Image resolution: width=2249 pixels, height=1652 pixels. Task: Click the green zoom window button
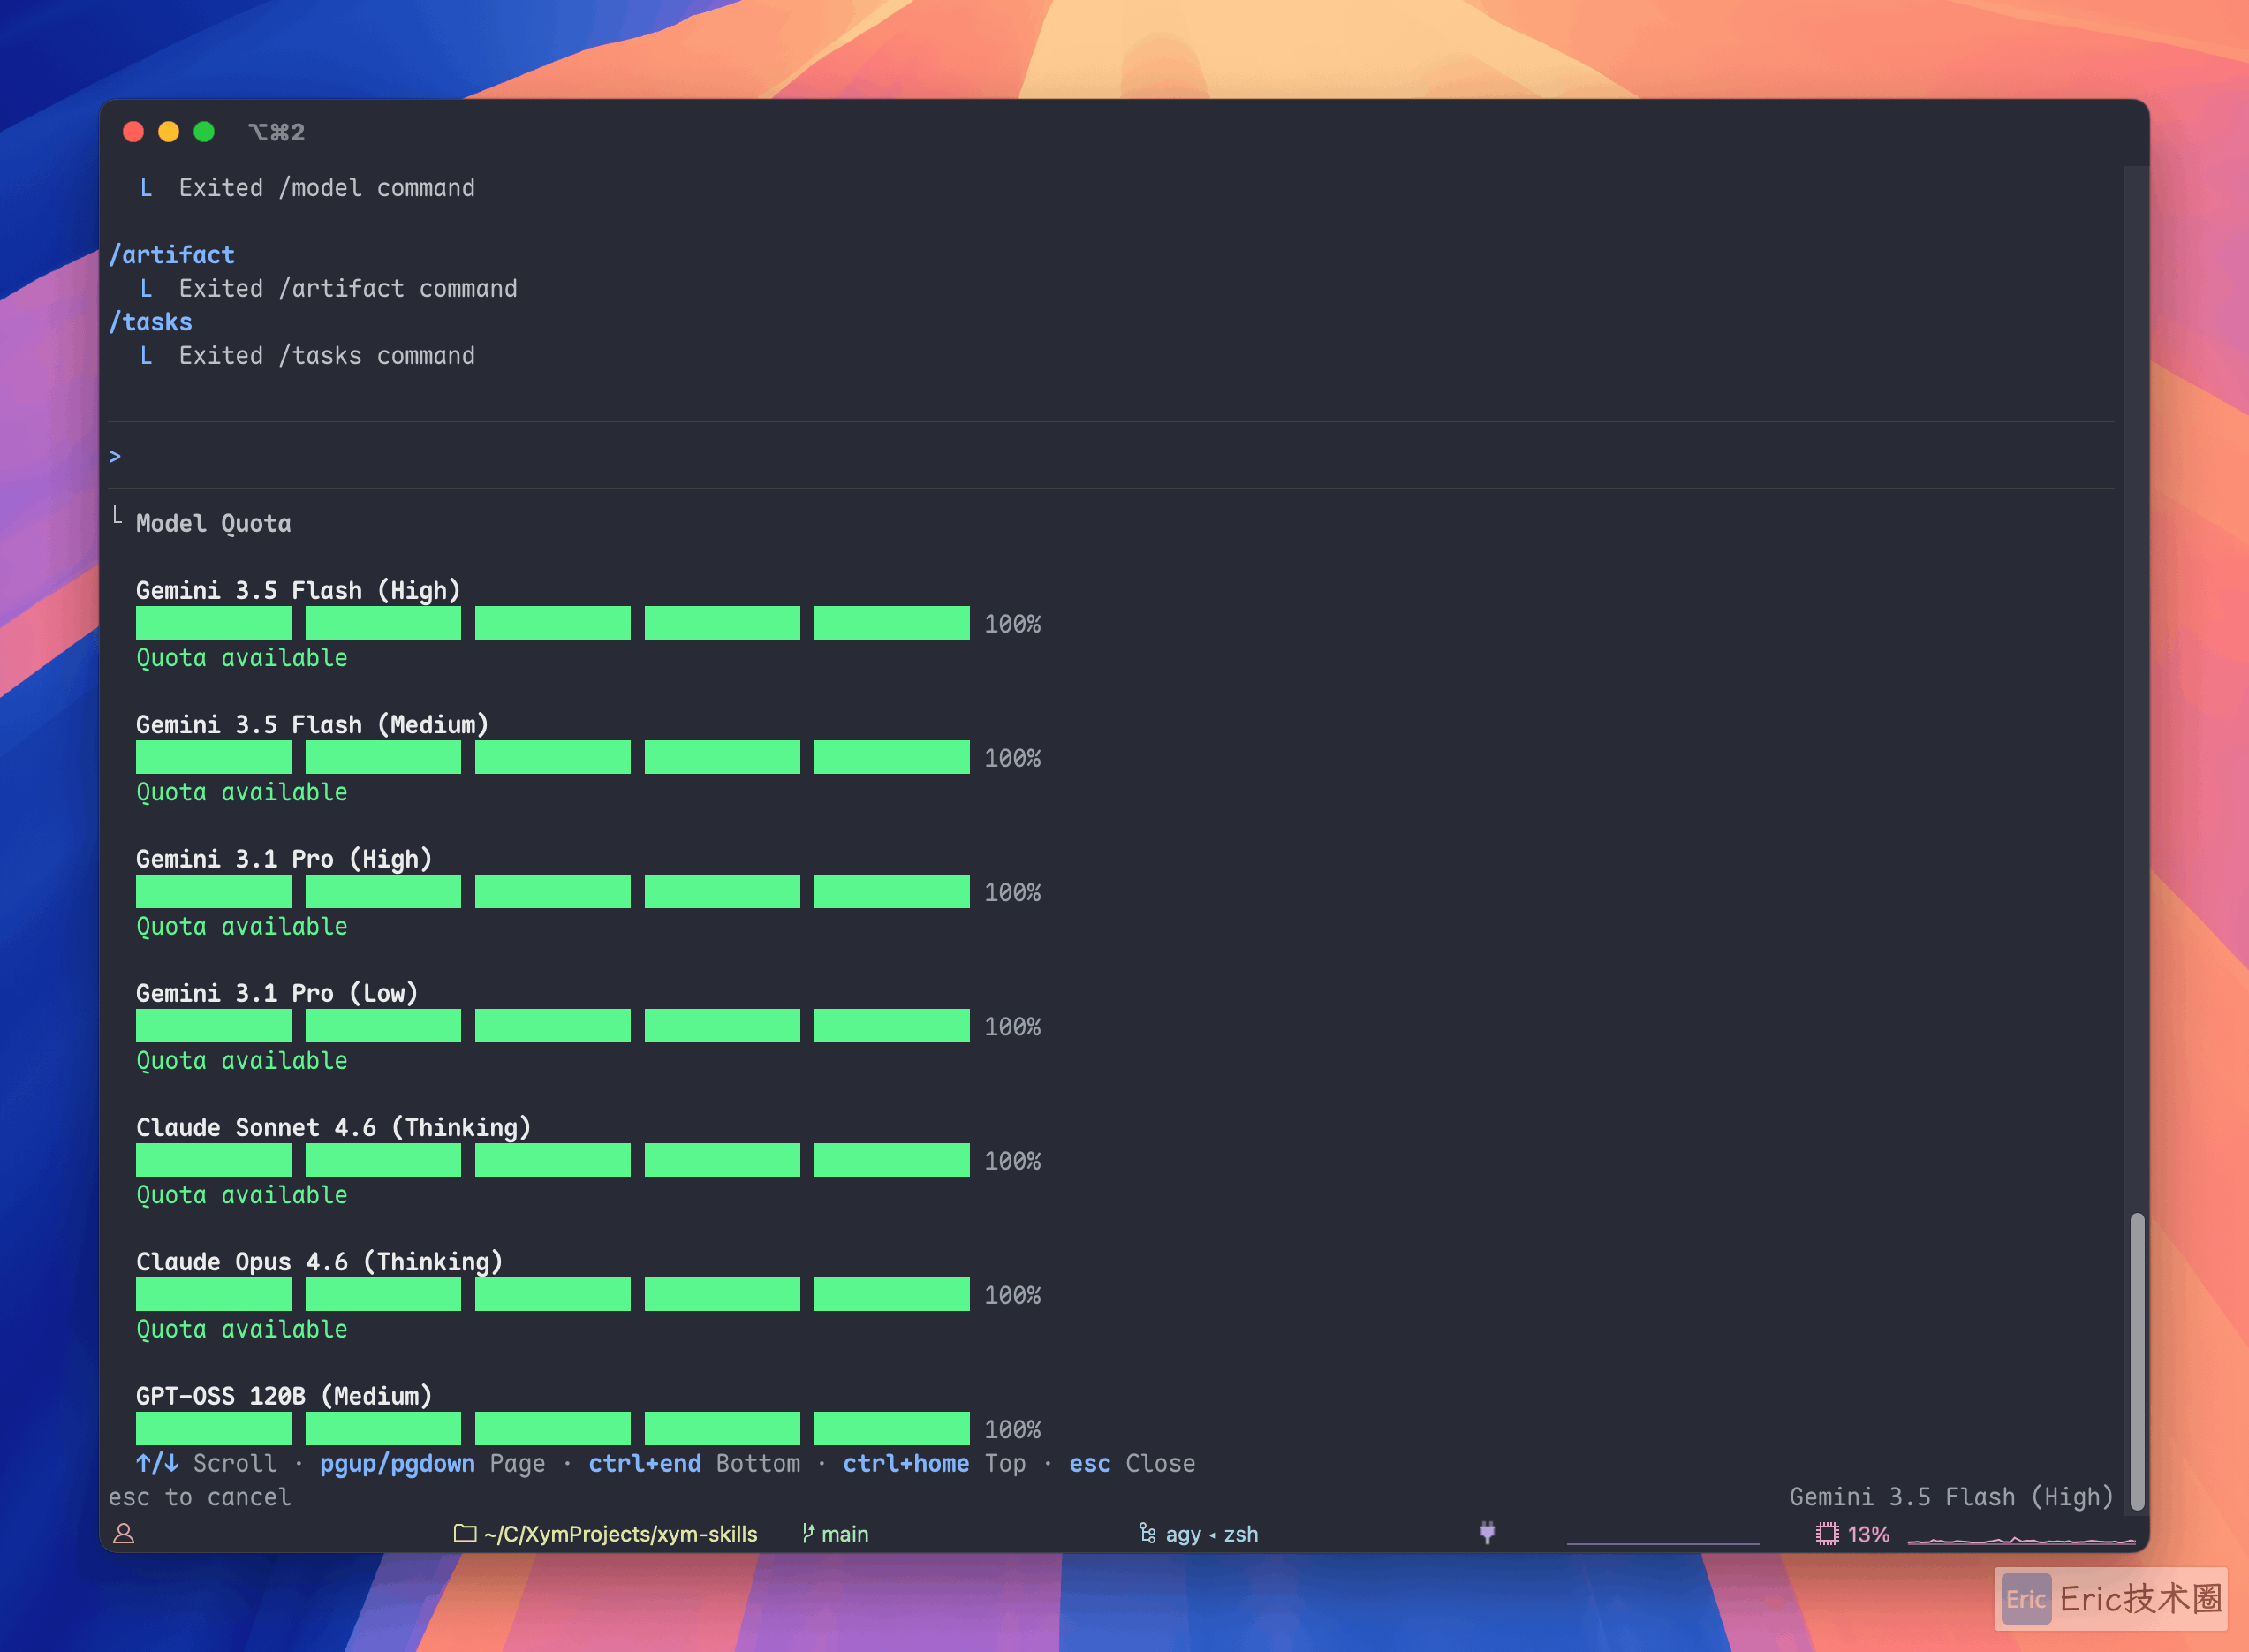[204, 132]
